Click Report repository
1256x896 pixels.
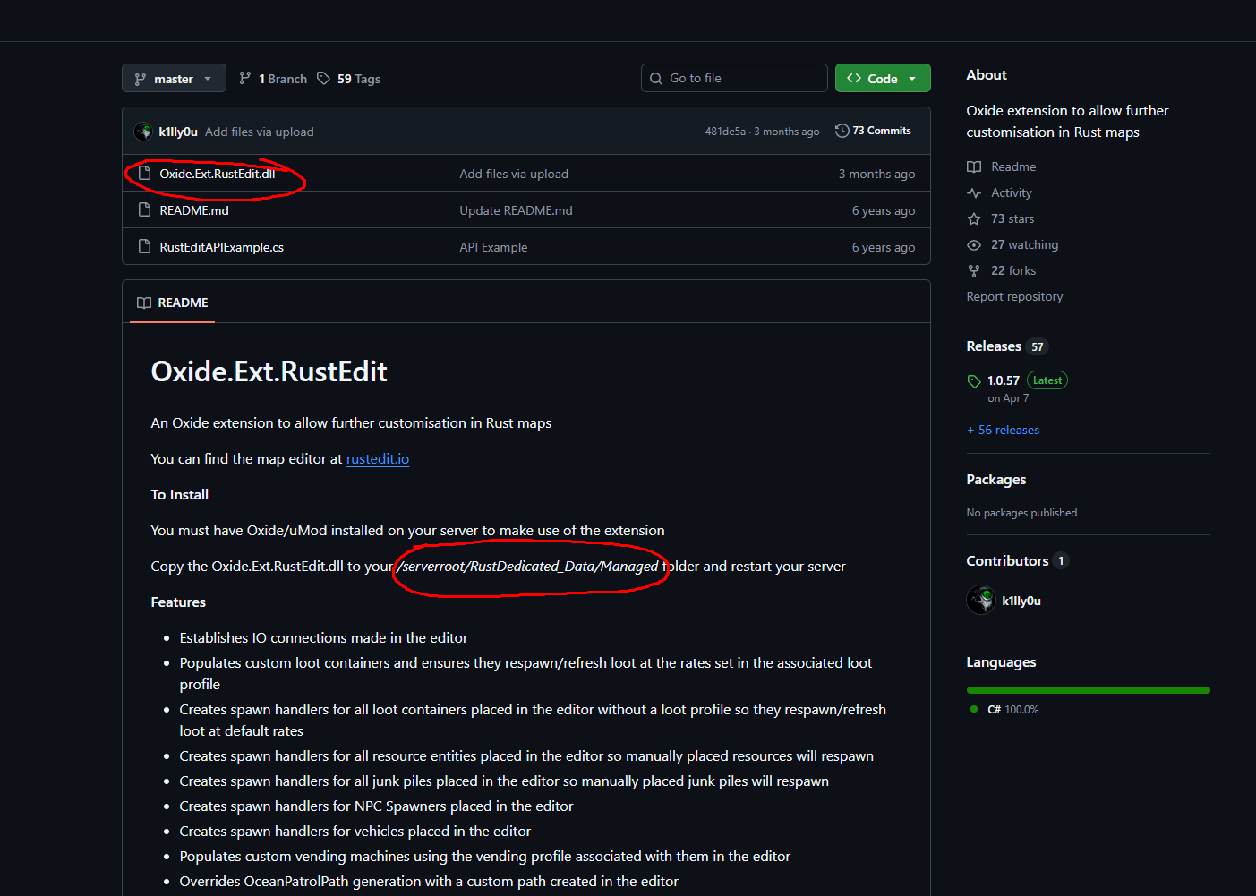(x=1014, y=296)
